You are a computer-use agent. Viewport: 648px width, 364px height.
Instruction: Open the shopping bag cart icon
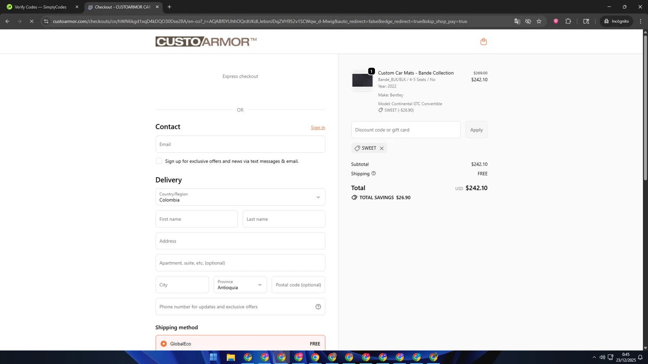coord(483,41)
